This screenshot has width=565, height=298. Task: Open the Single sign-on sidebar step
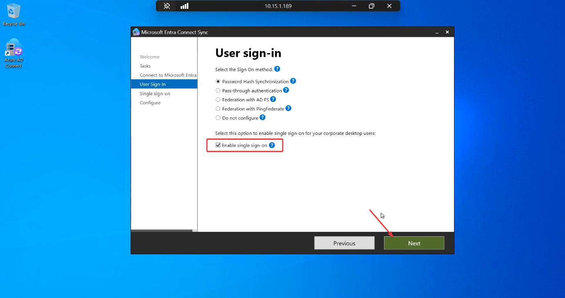pyautogui.click(x=155, y=94)
